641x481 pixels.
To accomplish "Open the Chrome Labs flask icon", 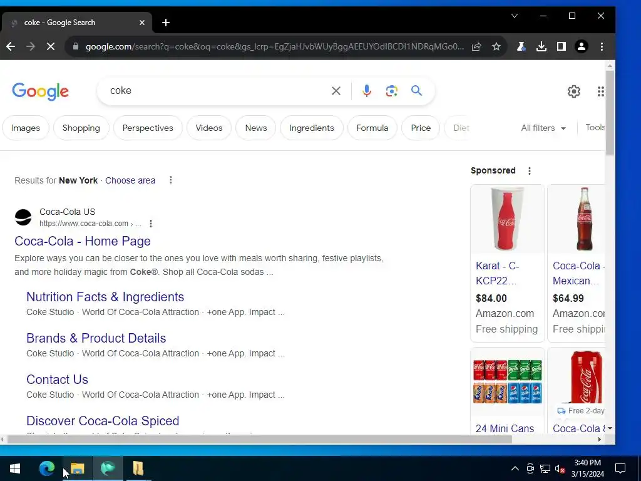I will coord(521,46).
